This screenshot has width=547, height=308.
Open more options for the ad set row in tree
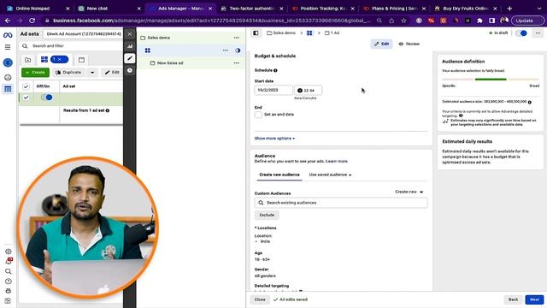pos(226,50)
